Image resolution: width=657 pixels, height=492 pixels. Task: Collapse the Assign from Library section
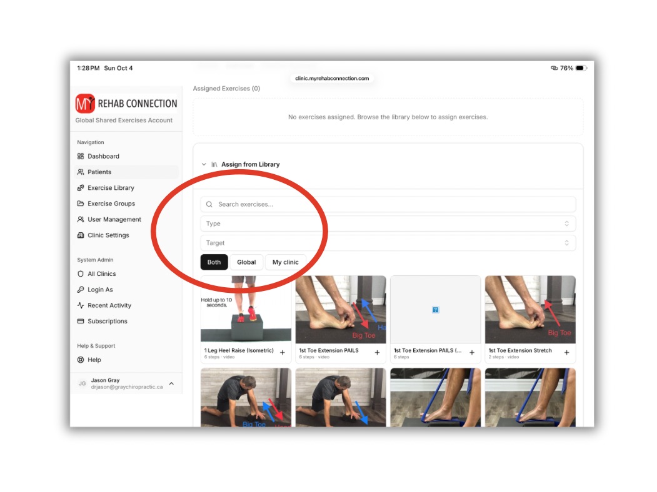(204, 164)
